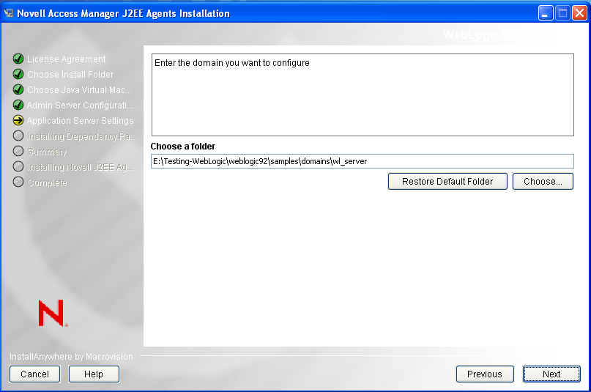Click the 'Choose a folder' label
The width and height of the screenshot is (591, 392).
tap(183, 147)
